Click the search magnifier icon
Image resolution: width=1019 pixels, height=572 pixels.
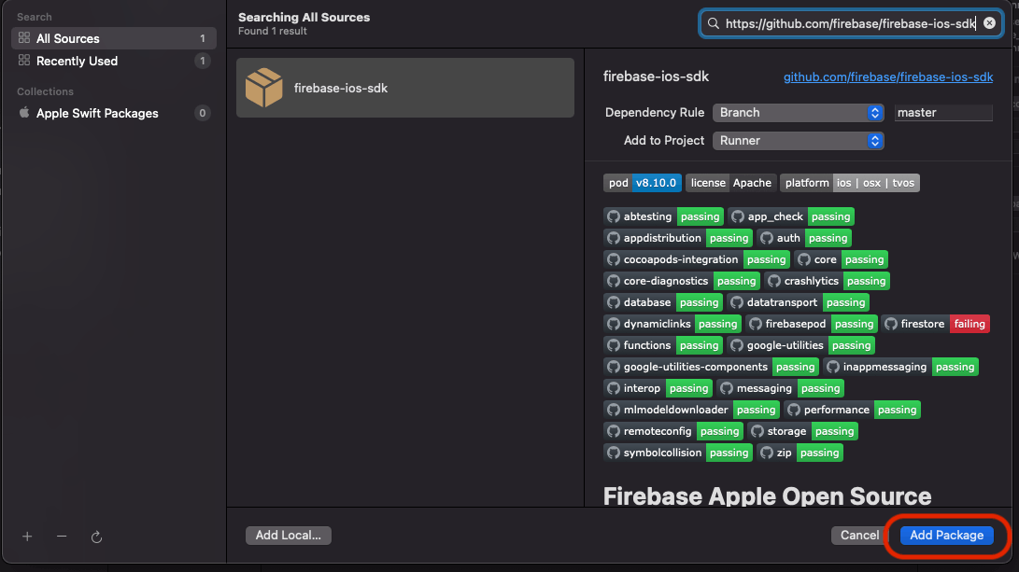pyautogui.click(x=713, y=23)
